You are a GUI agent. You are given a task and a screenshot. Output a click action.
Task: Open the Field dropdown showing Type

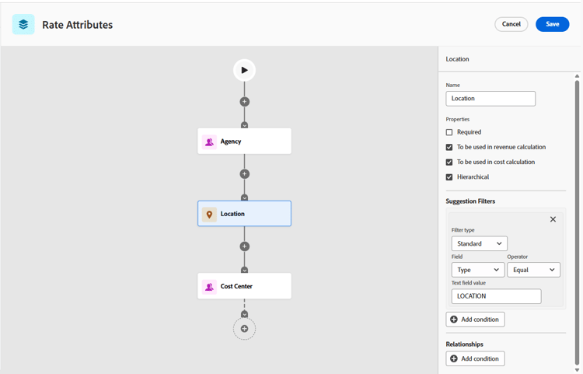point(477,270)
